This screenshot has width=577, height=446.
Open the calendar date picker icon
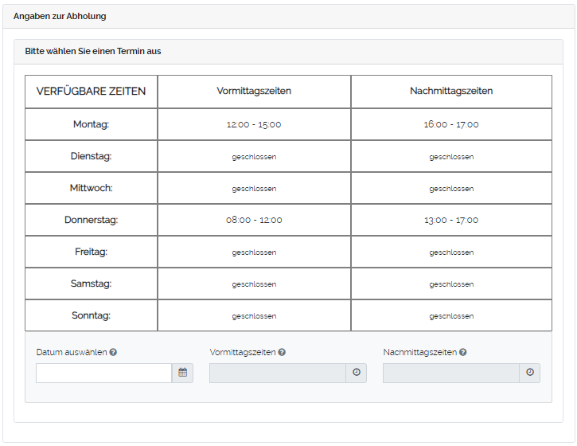point(182,373)
